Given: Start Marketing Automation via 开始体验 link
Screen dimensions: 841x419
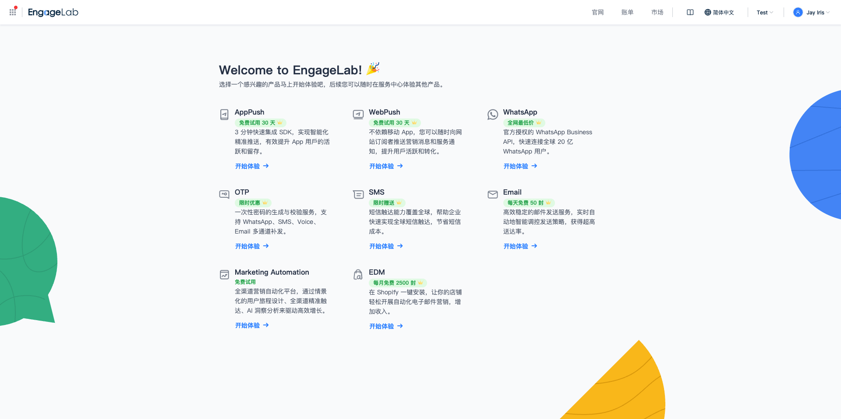Looking at the screenshot, I should click(x=252, y=325).
